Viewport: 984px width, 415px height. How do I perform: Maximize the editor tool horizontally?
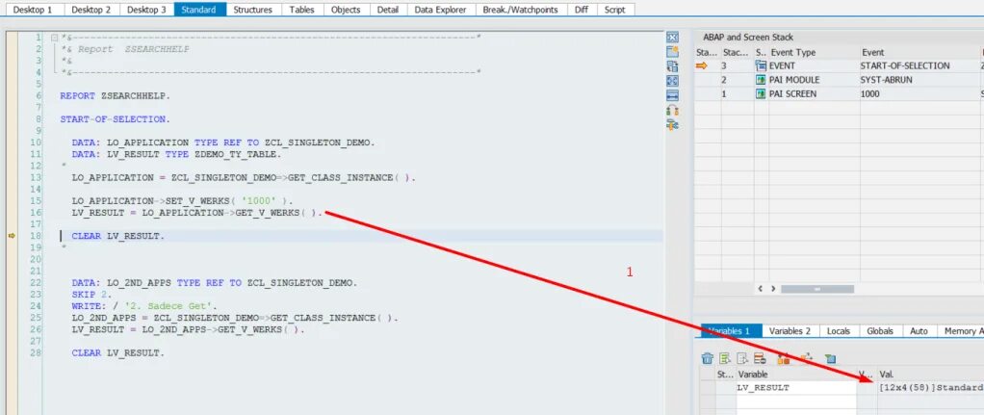pyautogui.click(x=672, y=95)
